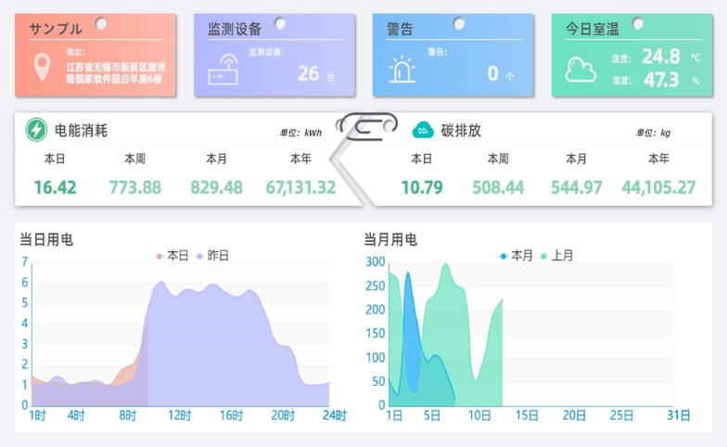Click the 碳排放 panel title
The height and width of the screenshot is (447, 727).
click(461, 130)
